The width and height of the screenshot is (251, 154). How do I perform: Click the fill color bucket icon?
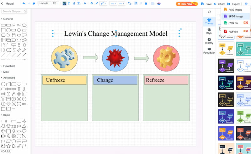(92, 3)
